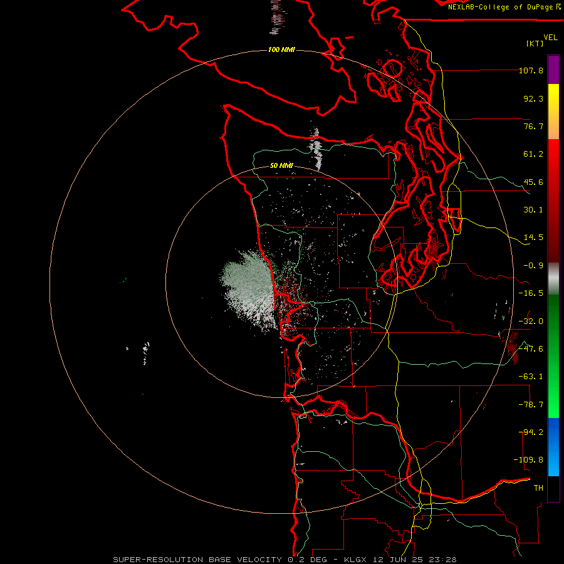Select the -78.7 velocity scale value
564x564 pixels.
tap(531, 405)
